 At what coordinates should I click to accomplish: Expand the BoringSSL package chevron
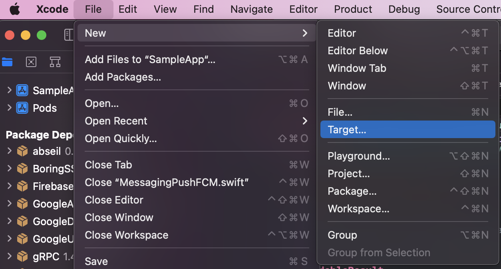pyautogui.click(x=9, y=168)
